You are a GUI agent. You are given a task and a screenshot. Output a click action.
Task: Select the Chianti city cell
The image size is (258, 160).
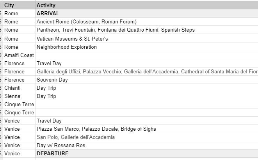(19, 88)
